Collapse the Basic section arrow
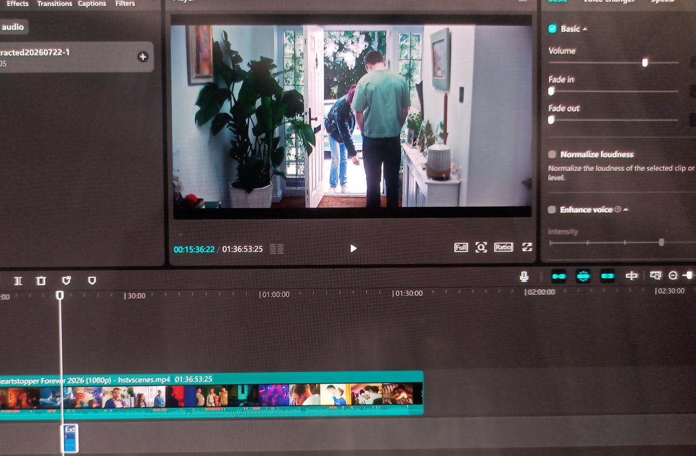 click(585, 29)
